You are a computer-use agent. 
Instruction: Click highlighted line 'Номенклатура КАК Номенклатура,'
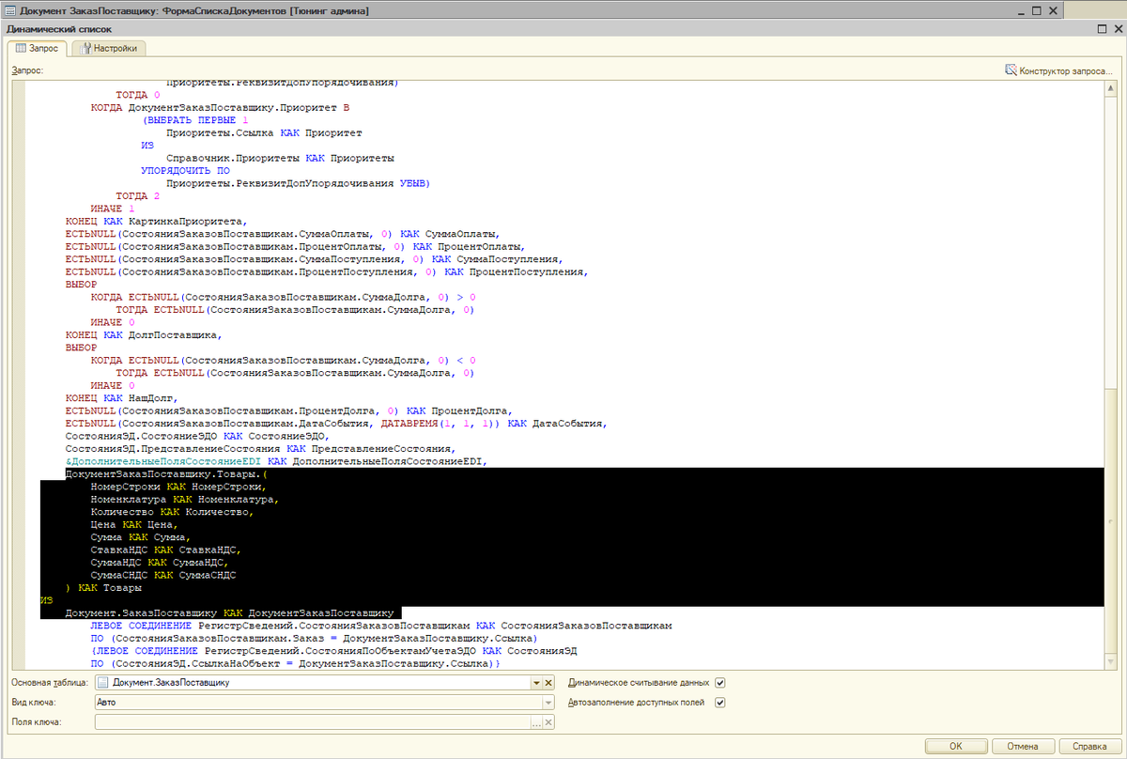185,500
